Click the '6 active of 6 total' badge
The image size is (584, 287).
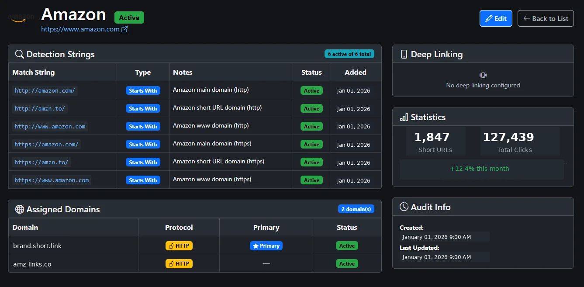[x=349, y=54]
